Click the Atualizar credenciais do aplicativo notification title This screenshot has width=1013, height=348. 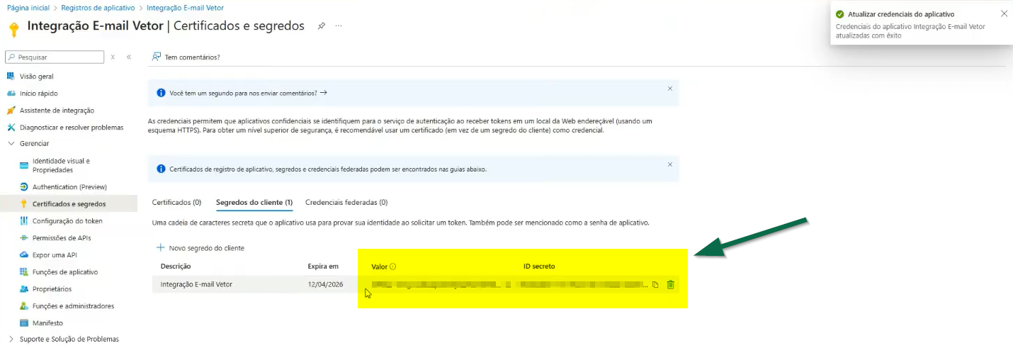(x=900, y=14)
